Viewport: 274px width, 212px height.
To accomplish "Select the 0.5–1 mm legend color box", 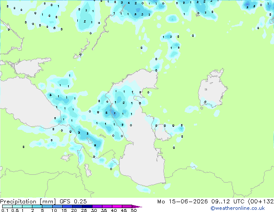I will 17,206.
